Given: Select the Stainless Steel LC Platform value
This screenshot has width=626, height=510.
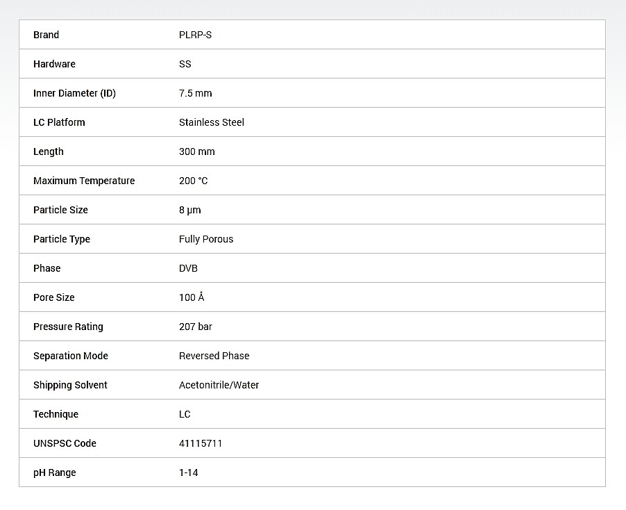Looking at the screenshot, I should [x=212, y=122].
